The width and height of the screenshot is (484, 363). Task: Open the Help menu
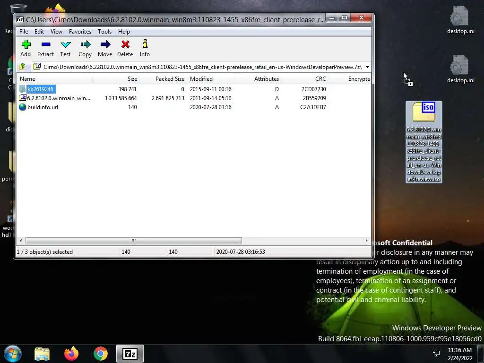pyautogui.click(x=124, y=32)
